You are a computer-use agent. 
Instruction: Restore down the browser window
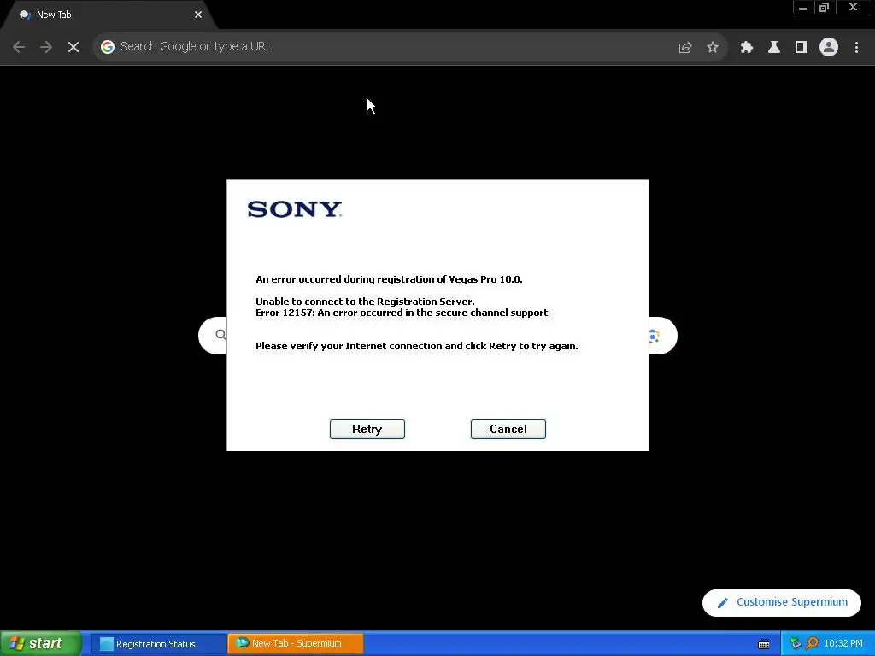tap(825, 8)
